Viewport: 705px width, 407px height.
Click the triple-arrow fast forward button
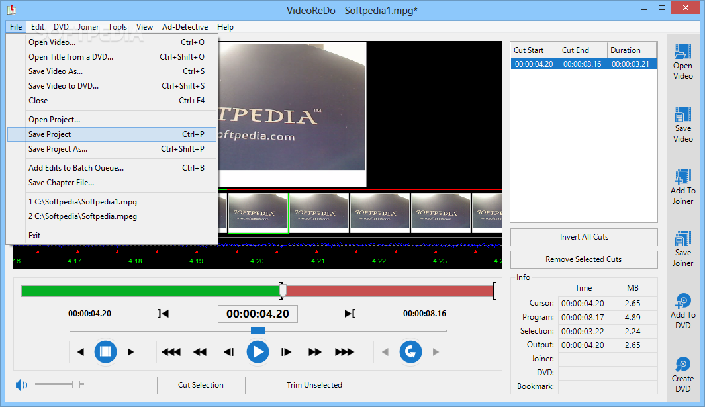(x=344, y=352)
